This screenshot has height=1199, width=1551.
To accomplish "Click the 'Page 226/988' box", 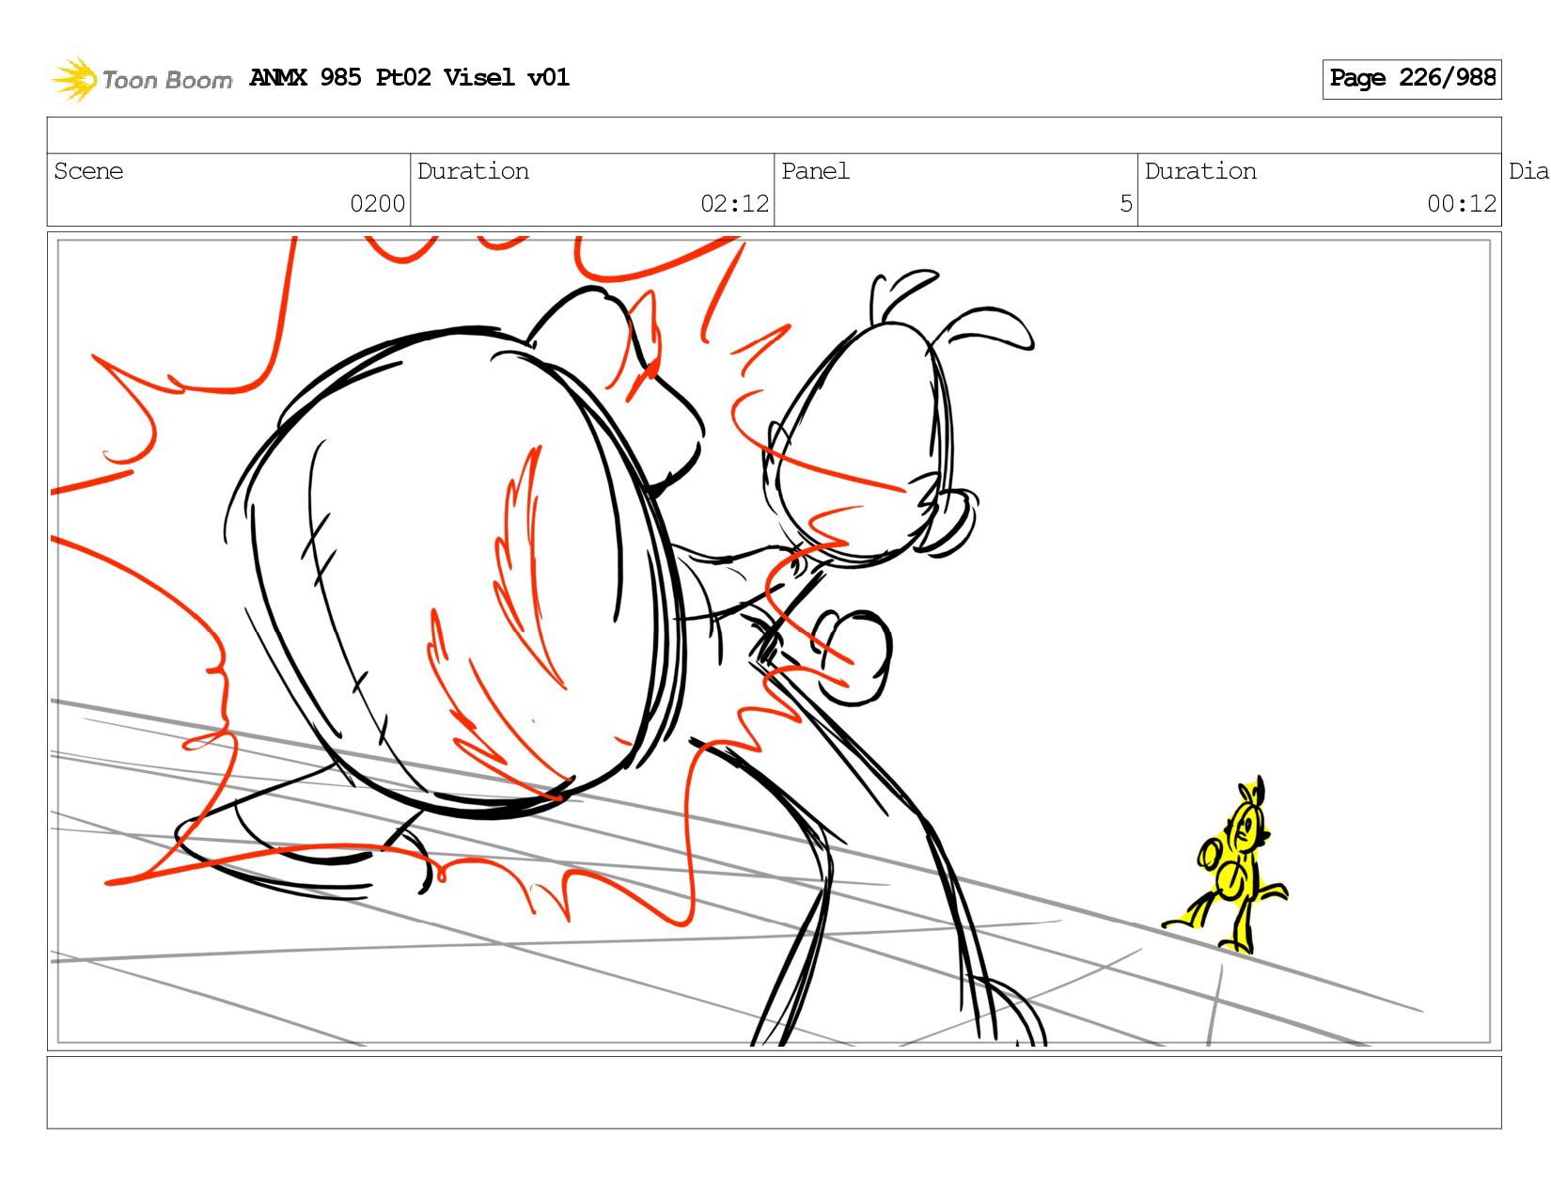I will (1411, 79).
